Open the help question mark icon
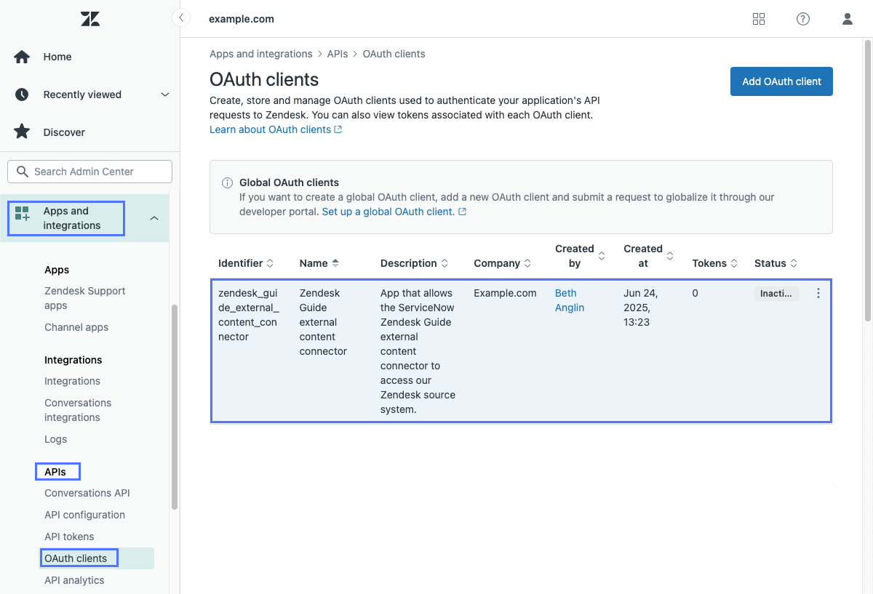The height and width of the screenshot is (594, 873). pos(803,19)
